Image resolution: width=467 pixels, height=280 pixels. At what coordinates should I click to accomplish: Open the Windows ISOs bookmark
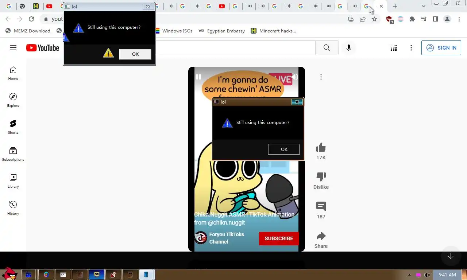(x=174, y=31)
